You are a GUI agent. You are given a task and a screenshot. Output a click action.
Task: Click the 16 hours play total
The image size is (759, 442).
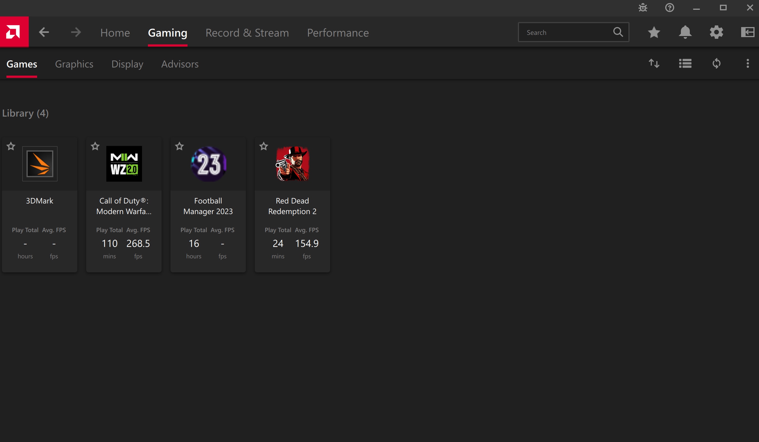(x=194, y=243)
